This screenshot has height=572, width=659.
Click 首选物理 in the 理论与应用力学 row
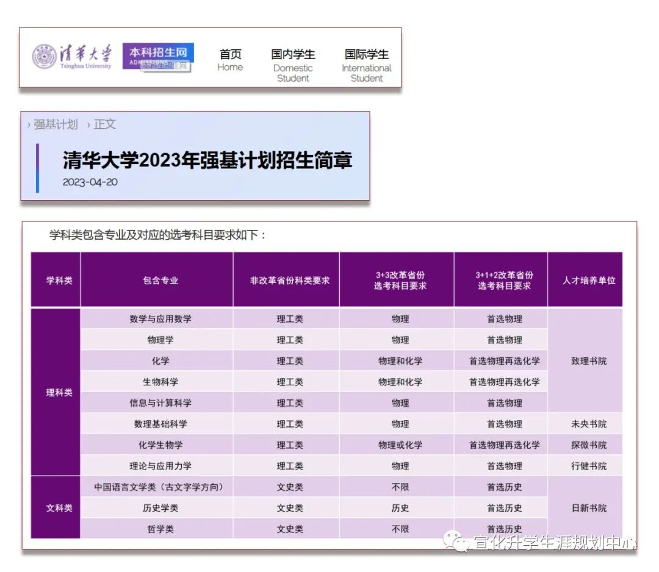[x=501, y=466]
